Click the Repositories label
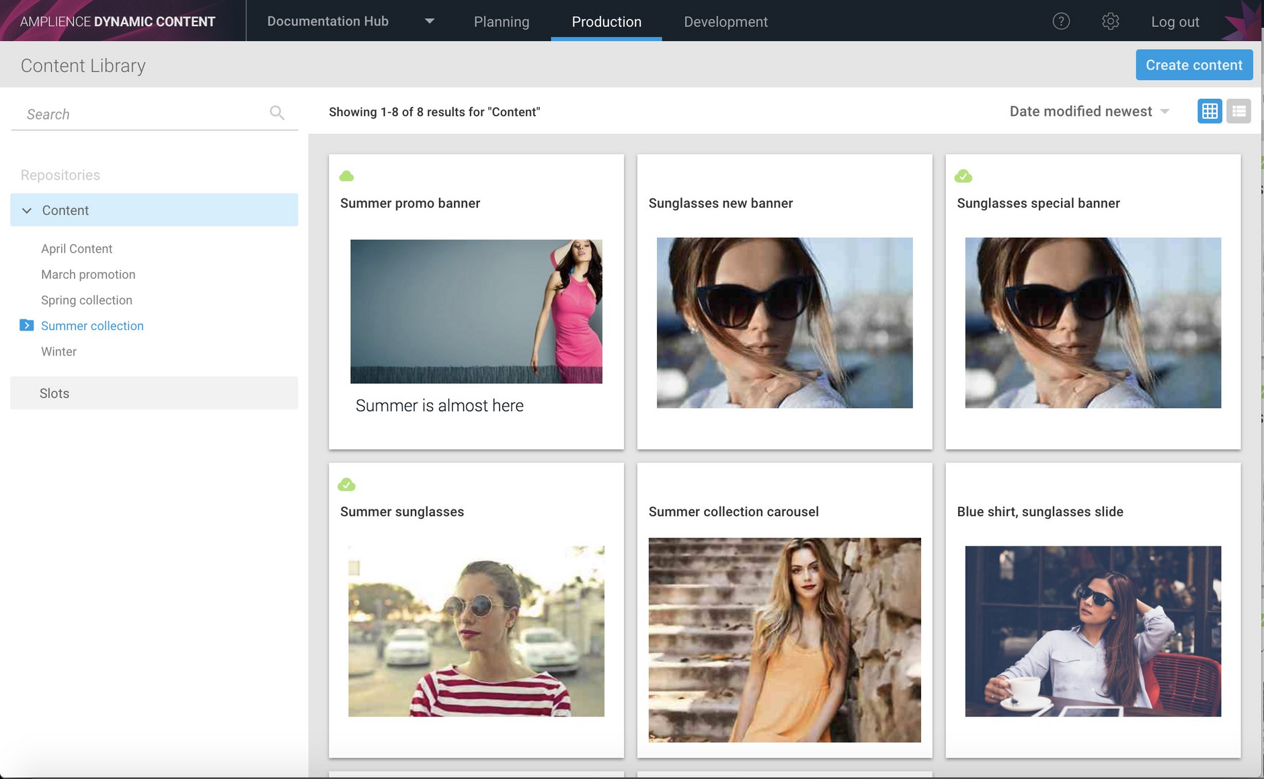 pyautogui.click(x=61, y=175)
